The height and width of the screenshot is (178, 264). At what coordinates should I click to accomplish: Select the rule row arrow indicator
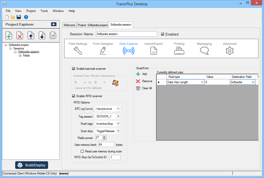point(159,82)
